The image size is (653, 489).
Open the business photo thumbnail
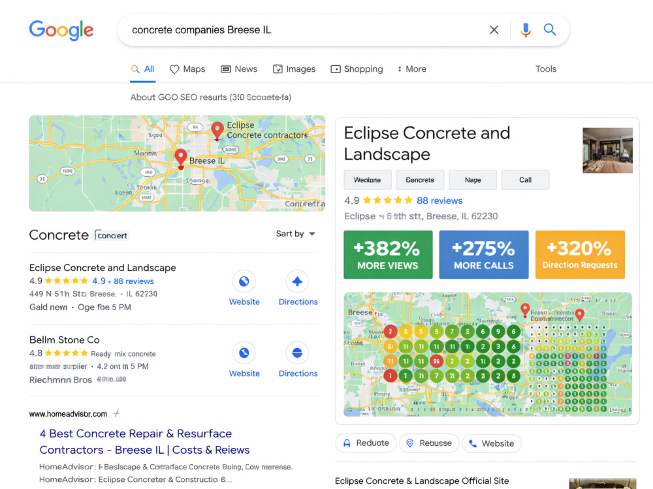pos(607,150)
